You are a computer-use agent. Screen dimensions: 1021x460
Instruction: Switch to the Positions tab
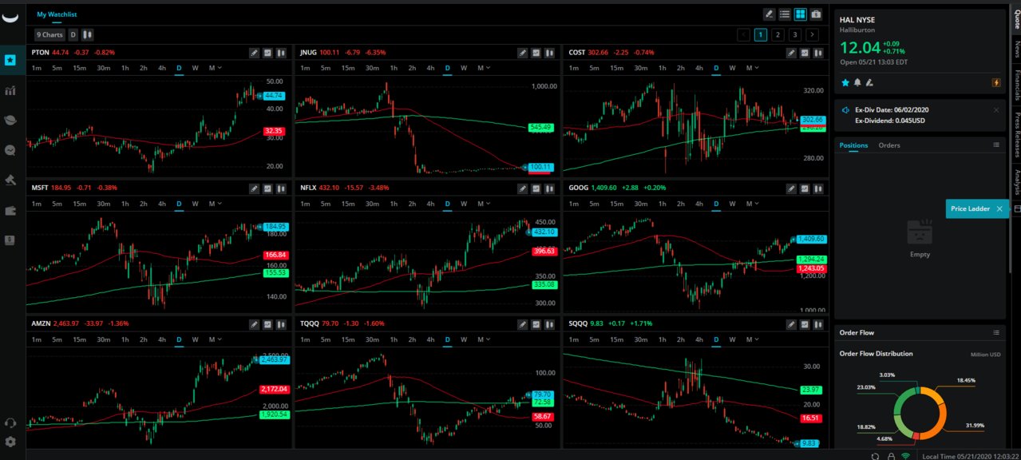[854, 145]
